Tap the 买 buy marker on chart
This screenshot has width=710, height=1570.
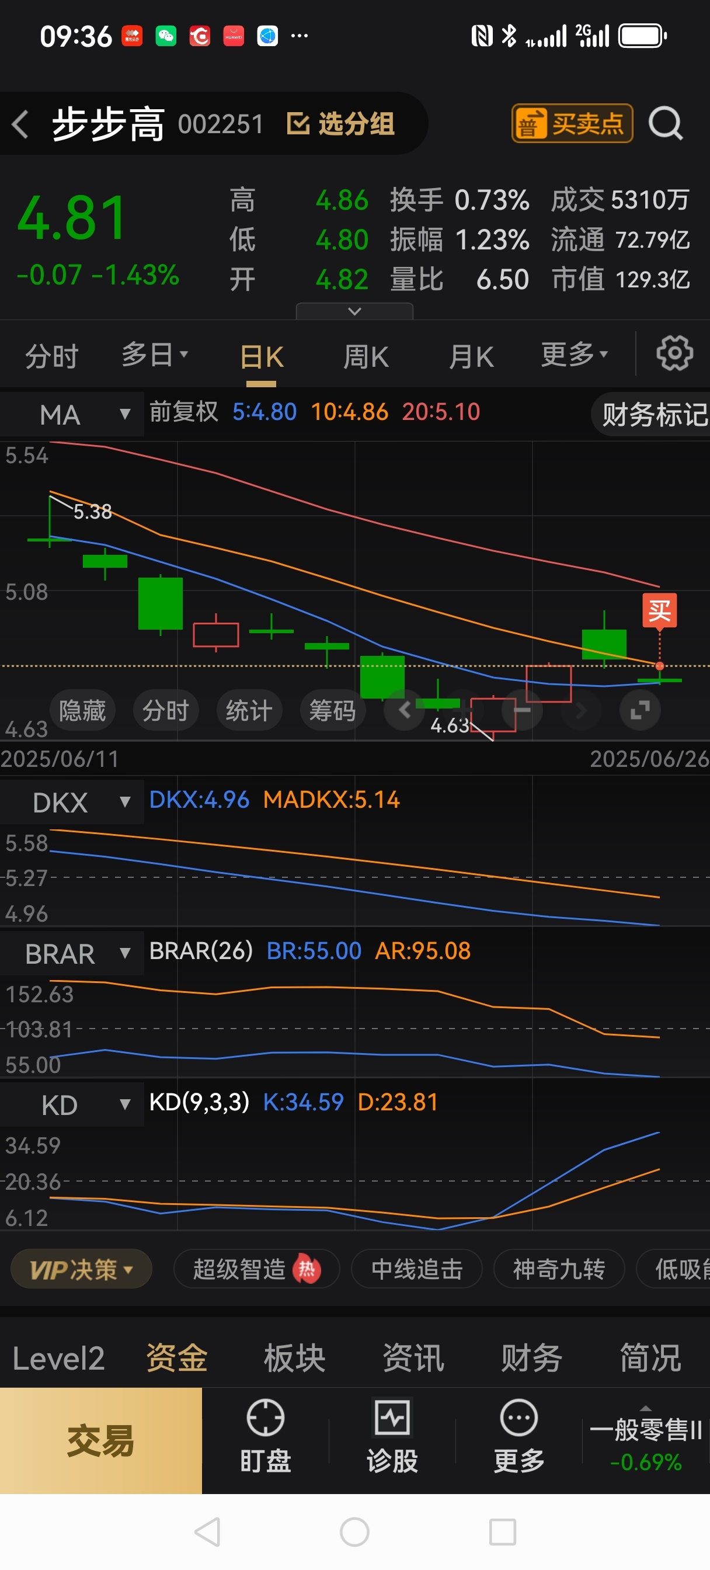[659, 610]
